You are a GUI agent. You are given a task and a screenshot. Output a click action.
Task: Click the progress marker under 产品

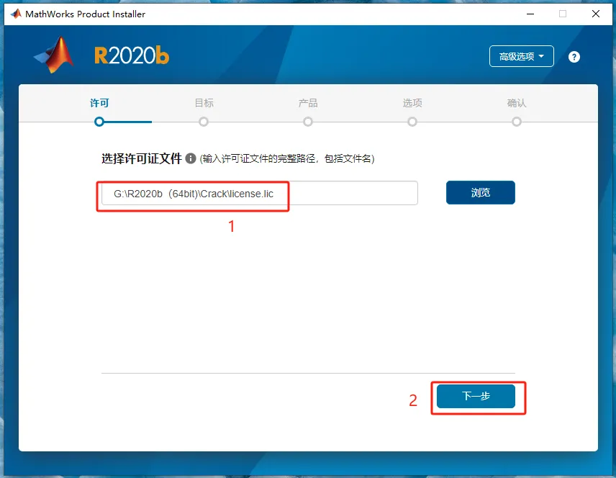308,122
